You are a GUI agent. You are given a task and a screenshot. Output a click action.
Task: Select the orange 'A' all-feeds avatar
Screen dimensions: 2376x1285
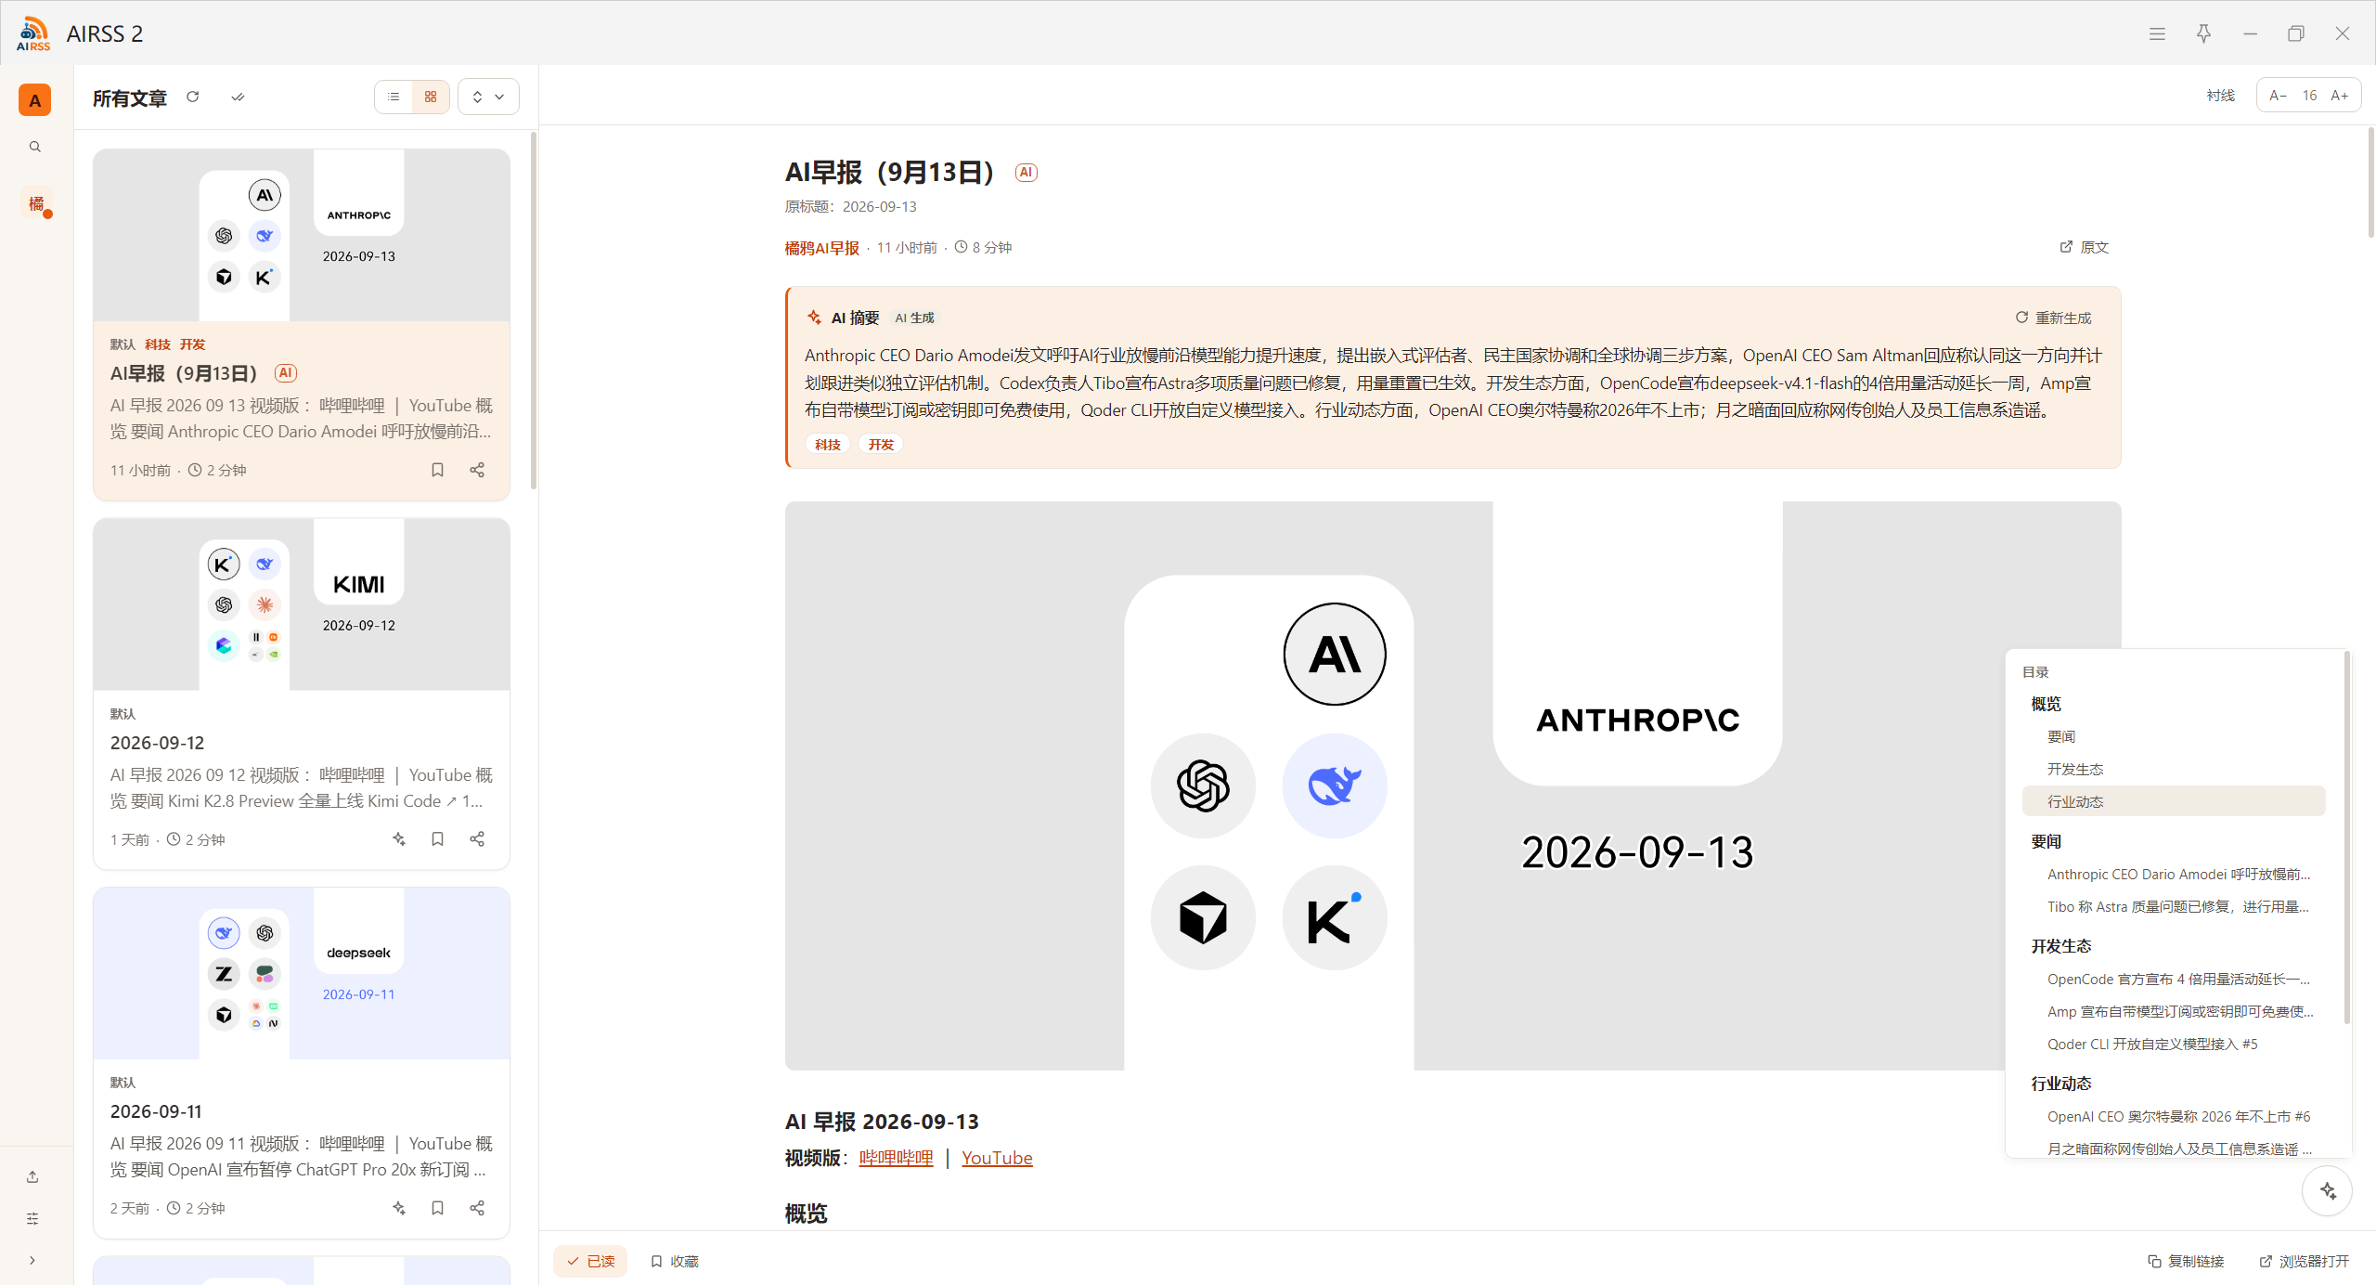point(35,100)
